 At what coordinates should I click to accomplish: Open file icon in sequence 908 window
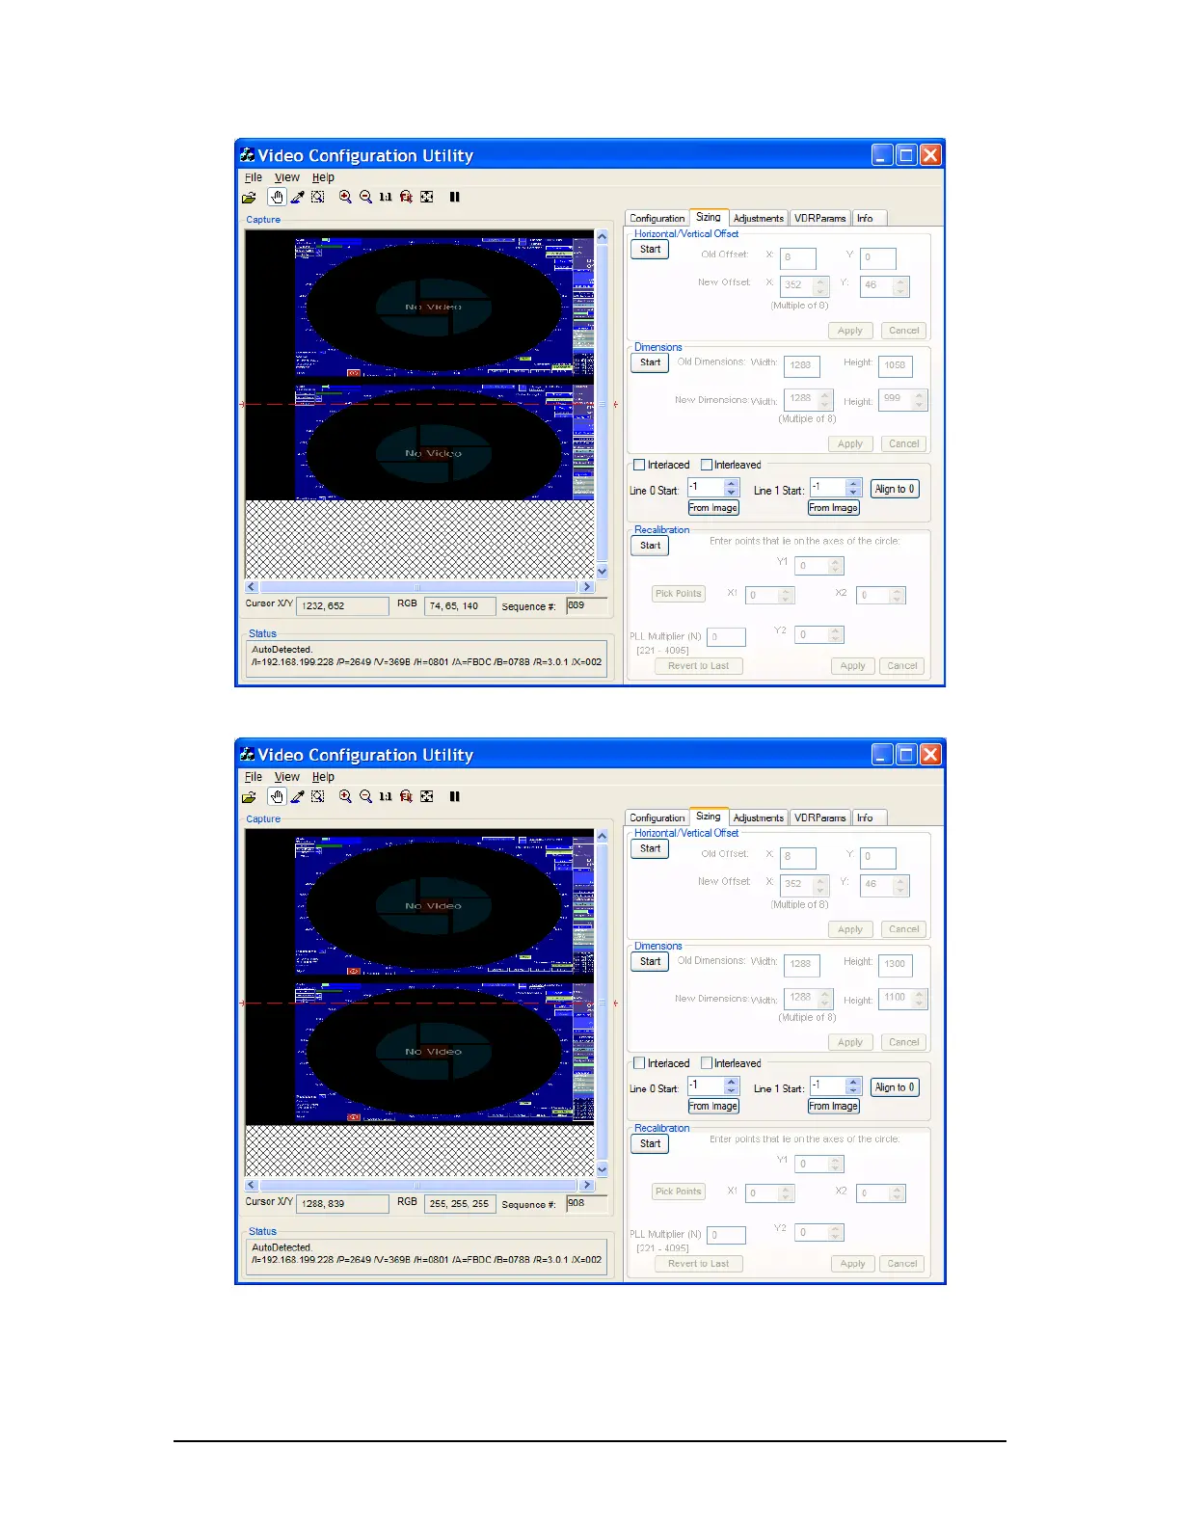[249, 797]
